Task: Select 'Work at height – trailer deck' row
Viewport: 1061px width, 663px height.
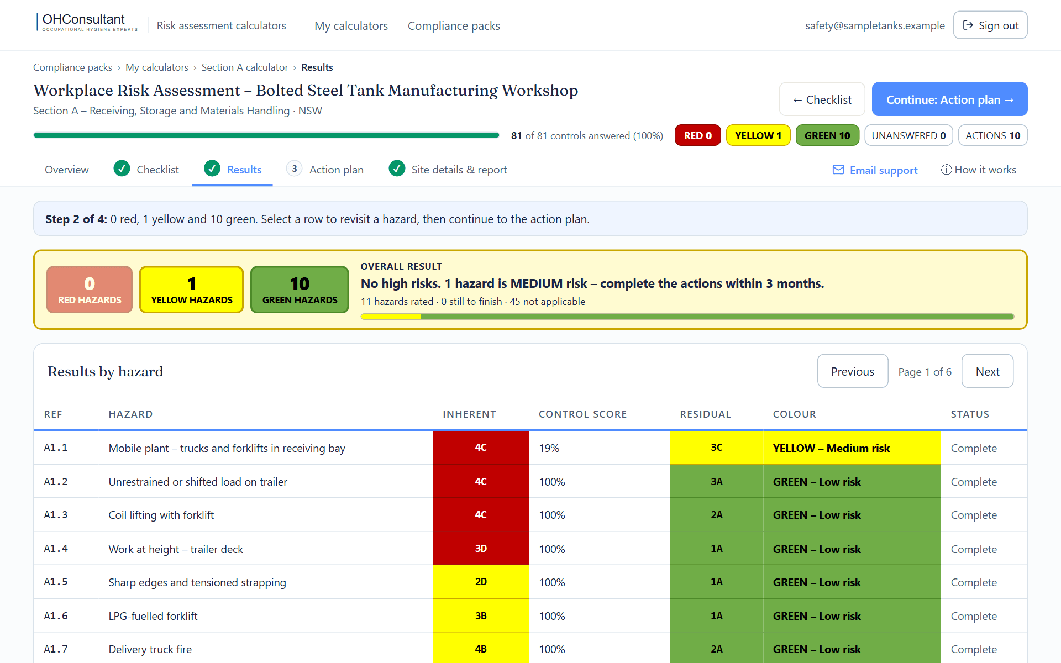Action: (x=530, y=549)
